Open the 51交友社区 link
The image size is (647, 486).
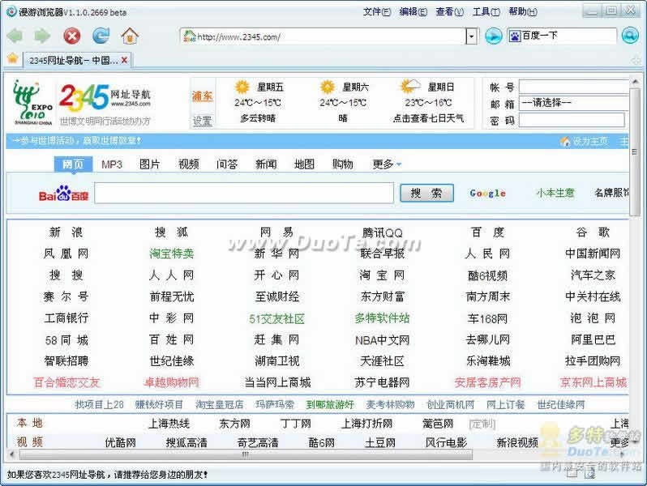click(276, 318)
